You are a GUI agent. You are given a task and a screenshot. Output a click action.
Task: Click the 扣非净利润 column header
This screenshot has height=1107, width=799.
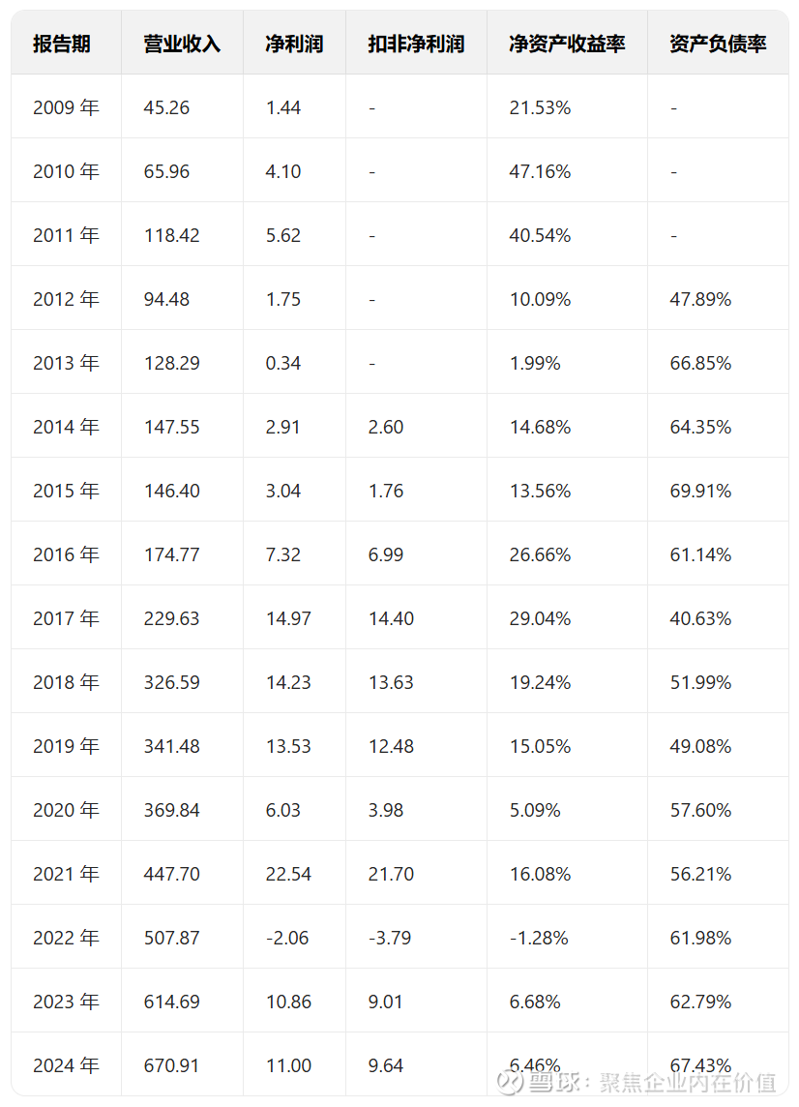[x=416, y=44]
